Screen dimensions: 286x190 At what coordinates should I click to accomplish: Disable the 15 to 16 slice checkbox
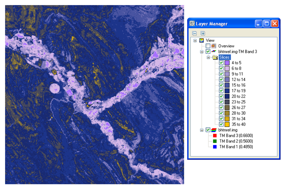coord(221,85)
